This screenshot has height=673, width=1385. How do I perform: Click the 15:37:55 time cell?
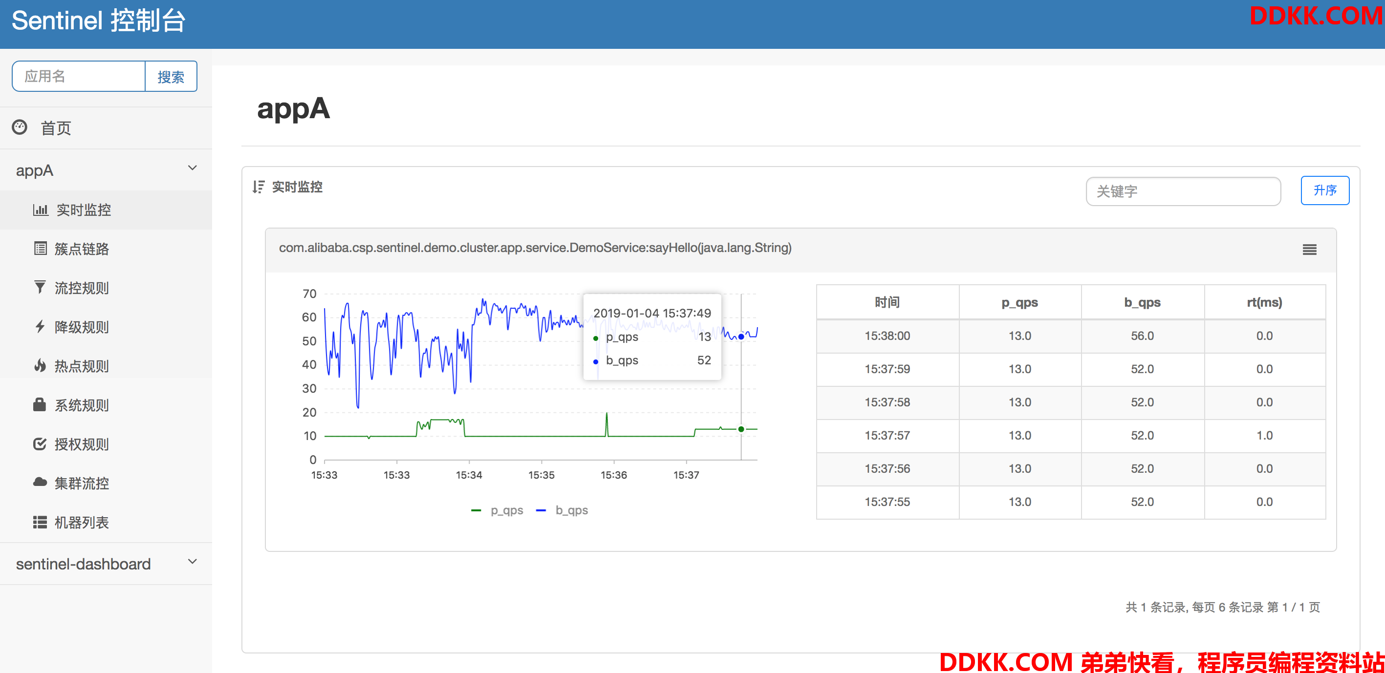[x=887, y=502]
